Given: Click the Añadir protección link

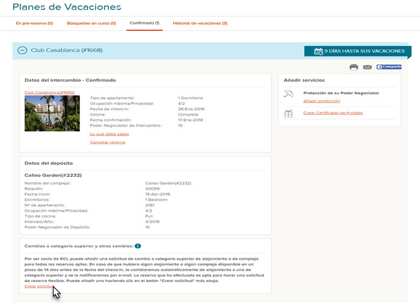Looking at the screenshot, I should point(321,101).
